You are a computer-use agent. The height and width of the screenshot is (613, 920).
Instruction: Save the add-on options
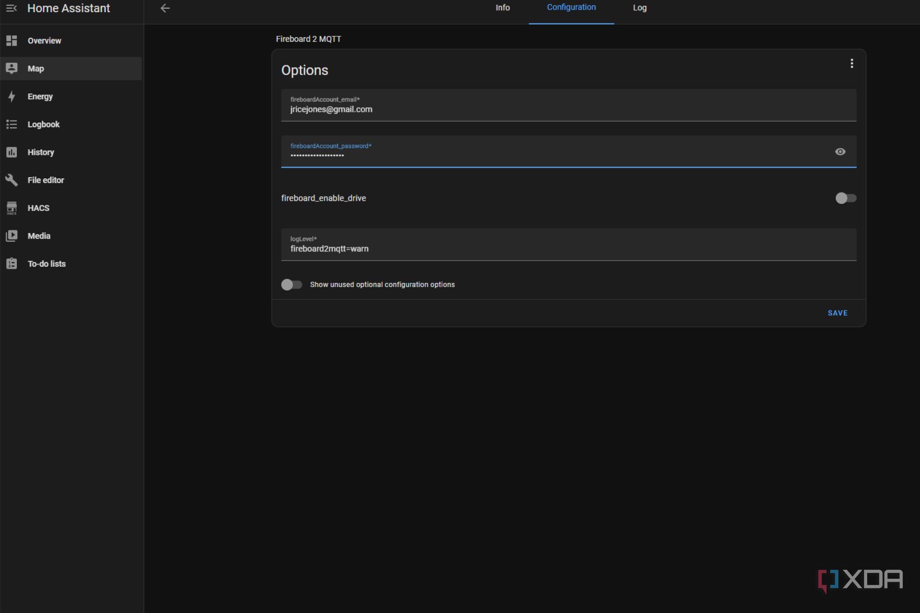click(x=837, y=313)
